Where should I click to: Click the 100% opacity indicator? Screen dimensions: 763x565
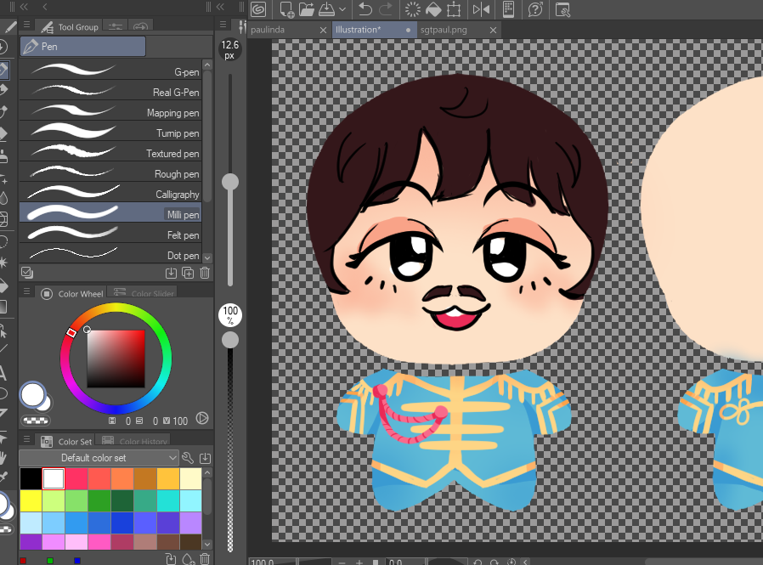(x=230, y=315)
